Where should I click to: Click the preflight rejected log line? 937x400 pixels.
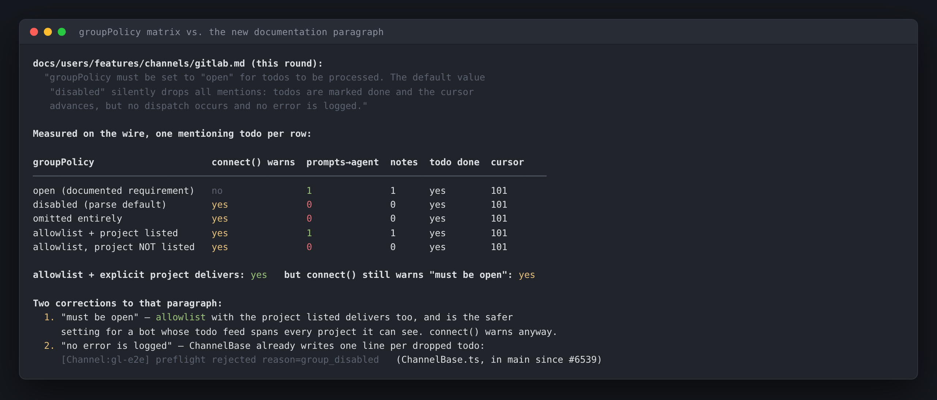[x=220, y=360]
